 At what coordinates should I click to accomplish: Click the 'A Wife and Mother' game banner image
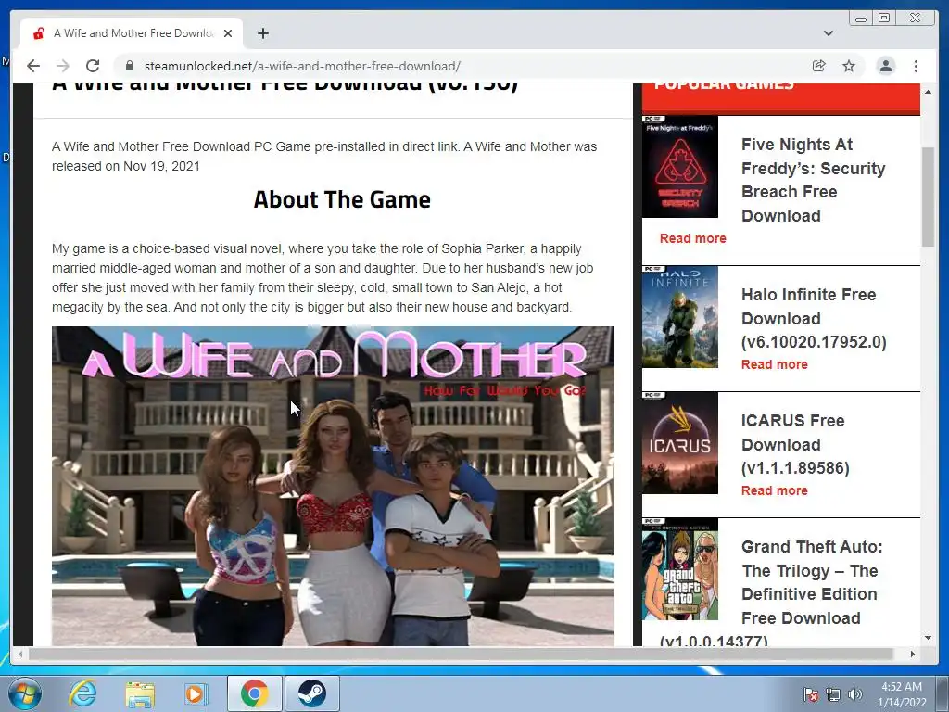333,486
